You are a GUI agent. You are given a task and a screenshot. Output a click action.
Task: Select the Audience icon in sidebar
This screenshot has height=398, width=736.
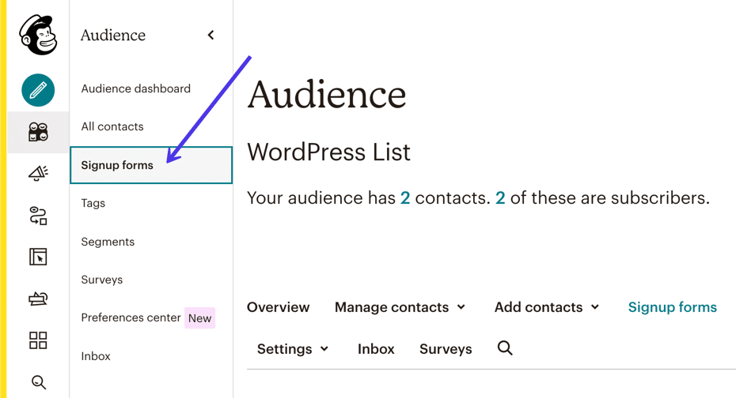point(38,132)
